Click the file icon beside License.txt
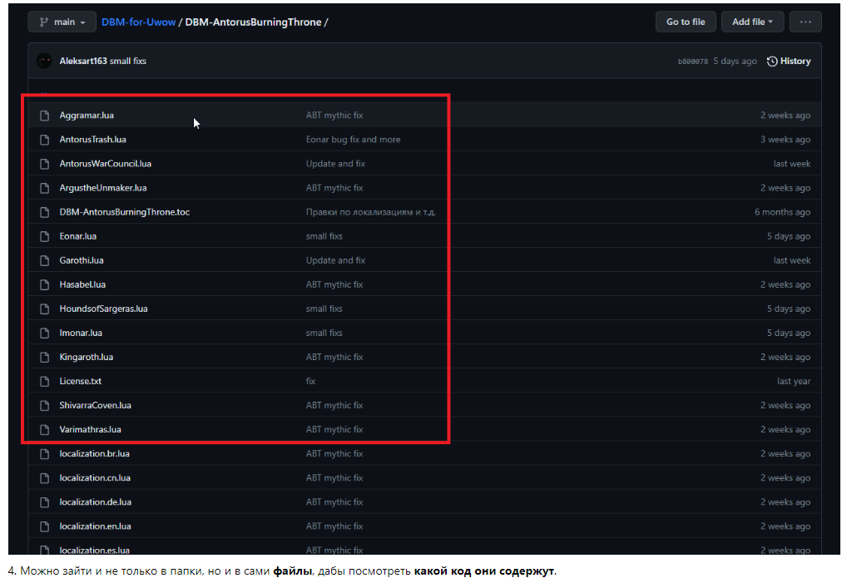847x578 pixels. (45, 382)
